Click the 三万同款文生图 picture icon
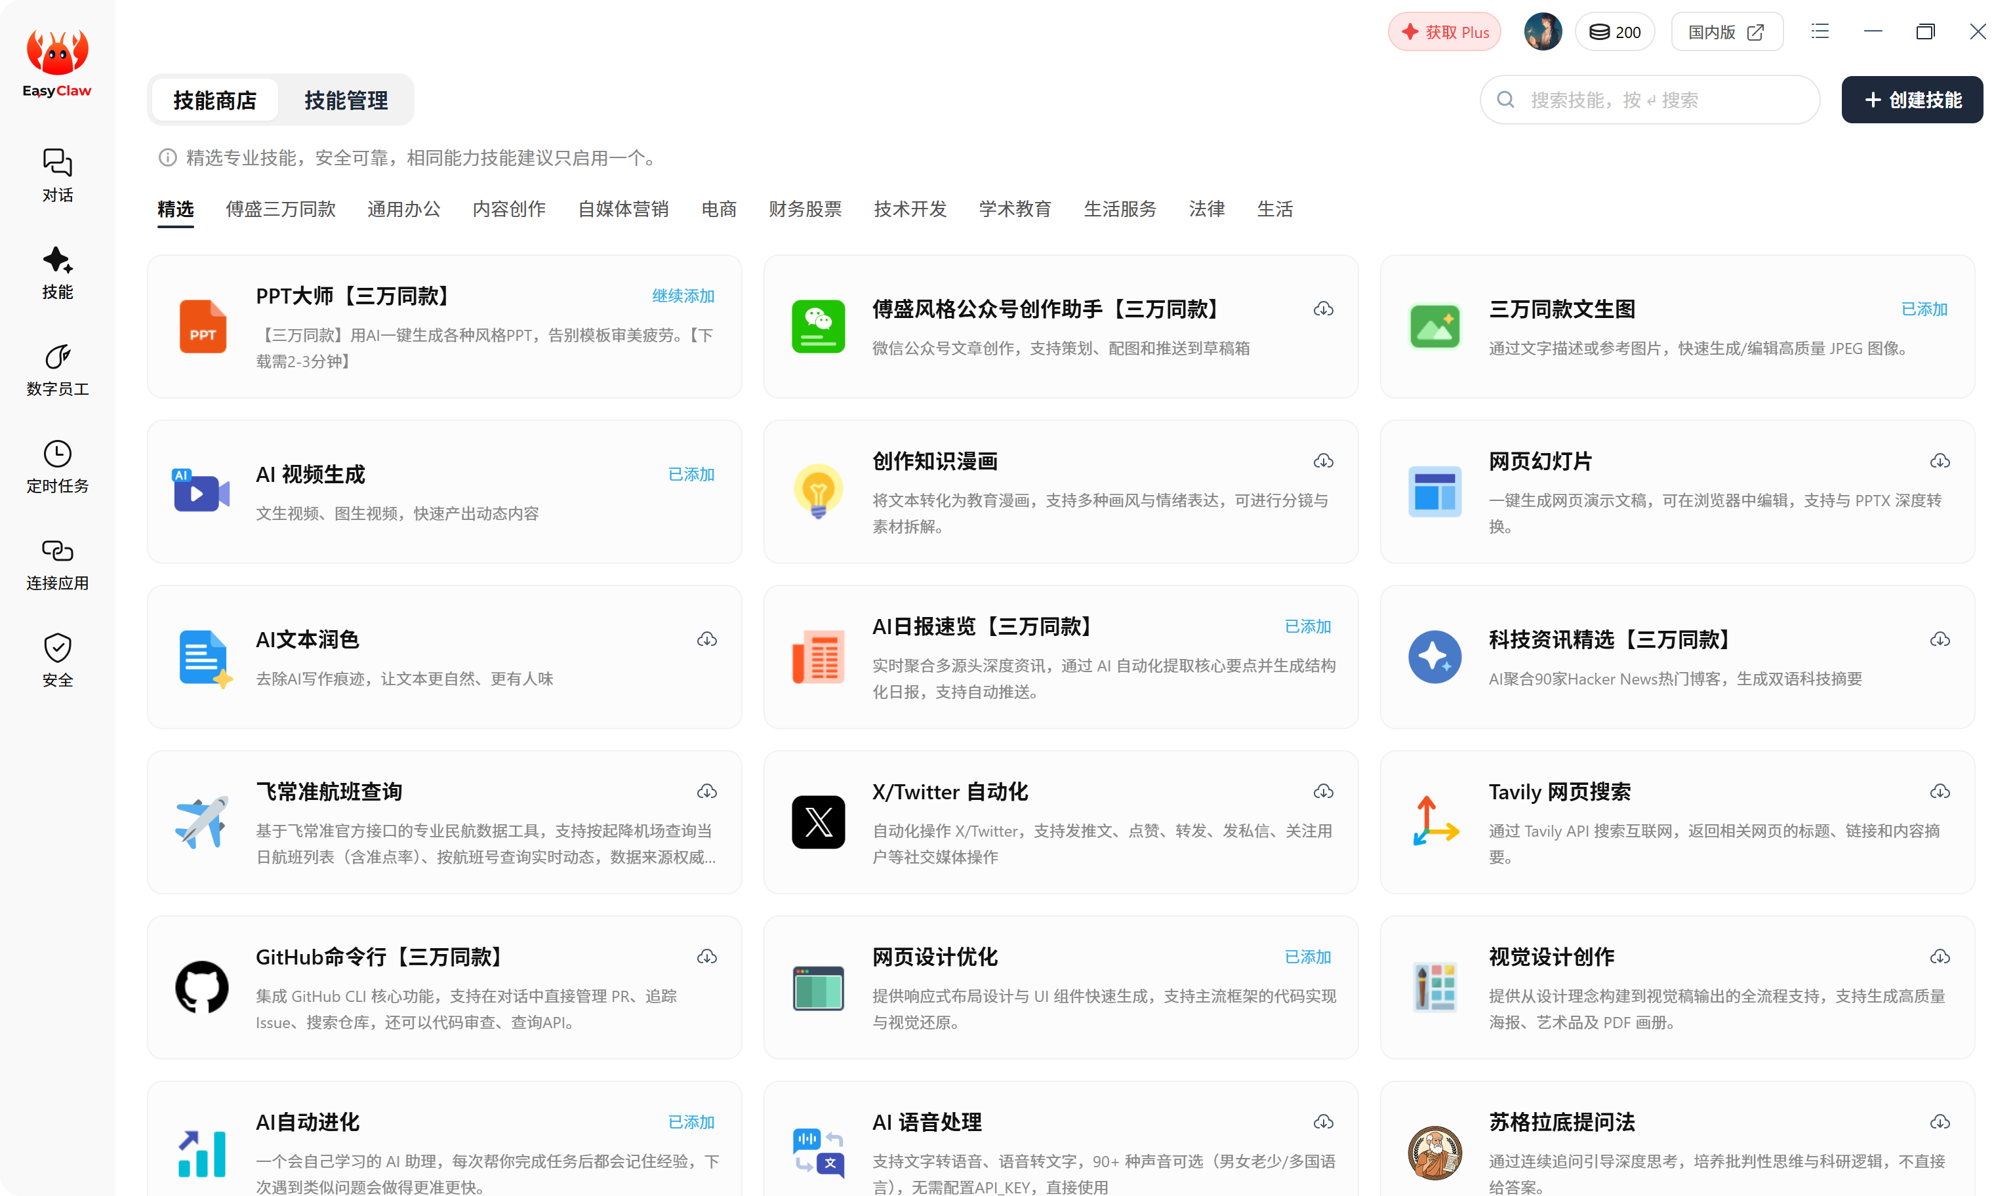The height and width of the screenshot is (1196, 2015). [x=1434, y=327]
